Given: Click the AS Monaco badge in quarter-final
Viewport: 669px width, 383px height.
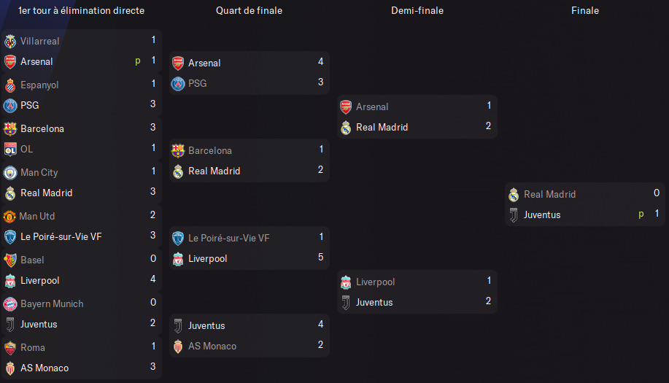Looking at the screenshot, I should [x=178, y=347].
